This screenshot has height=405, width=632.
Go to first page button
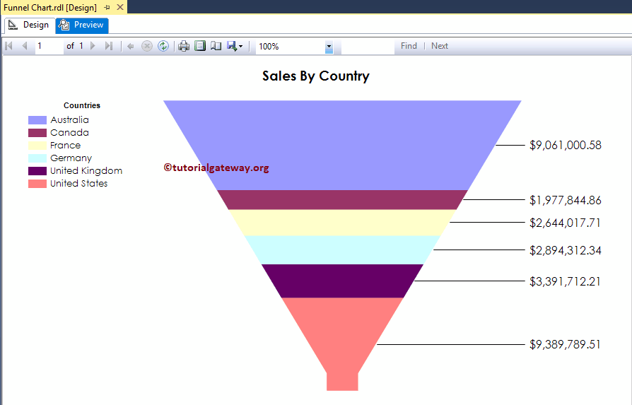pos(9,46)
